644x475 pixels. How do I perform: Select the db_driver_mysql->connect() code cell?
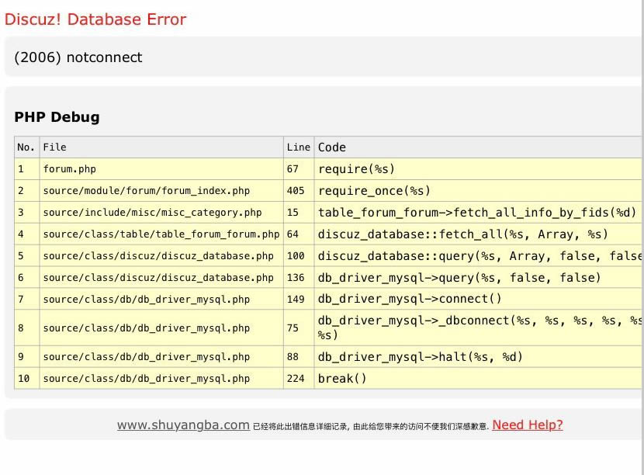pos(479,299)
